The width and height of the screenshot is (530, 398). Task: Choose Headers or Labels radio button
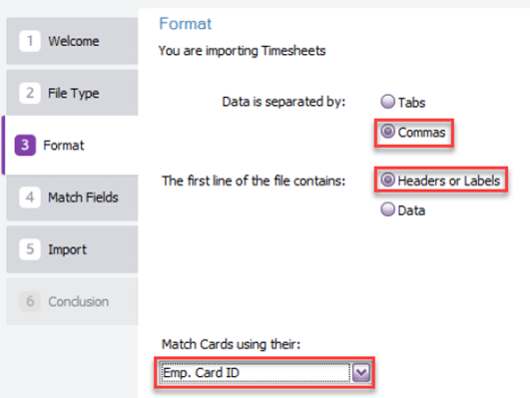pyautogui.click(x=387, y=180)
